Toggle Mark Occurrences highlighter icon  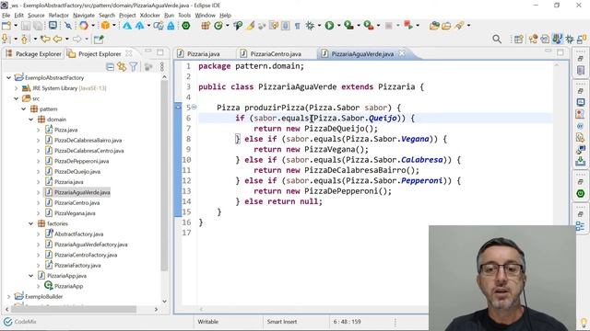pyautogui.click(x=250, y=26)
